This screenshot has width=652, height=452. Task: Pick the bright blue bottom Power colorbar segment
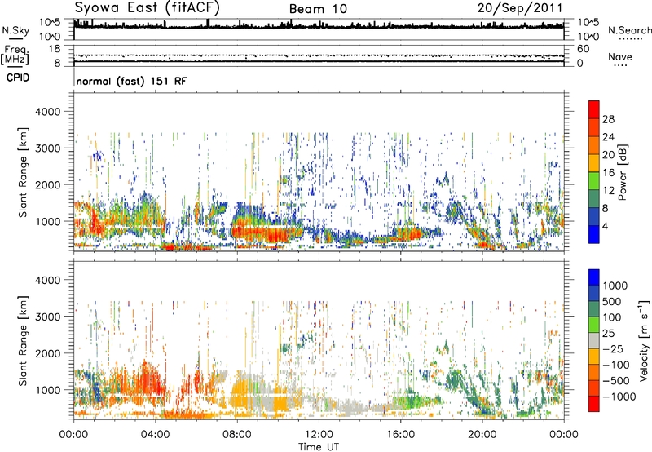pyautogui.click(x=594, y=235)
